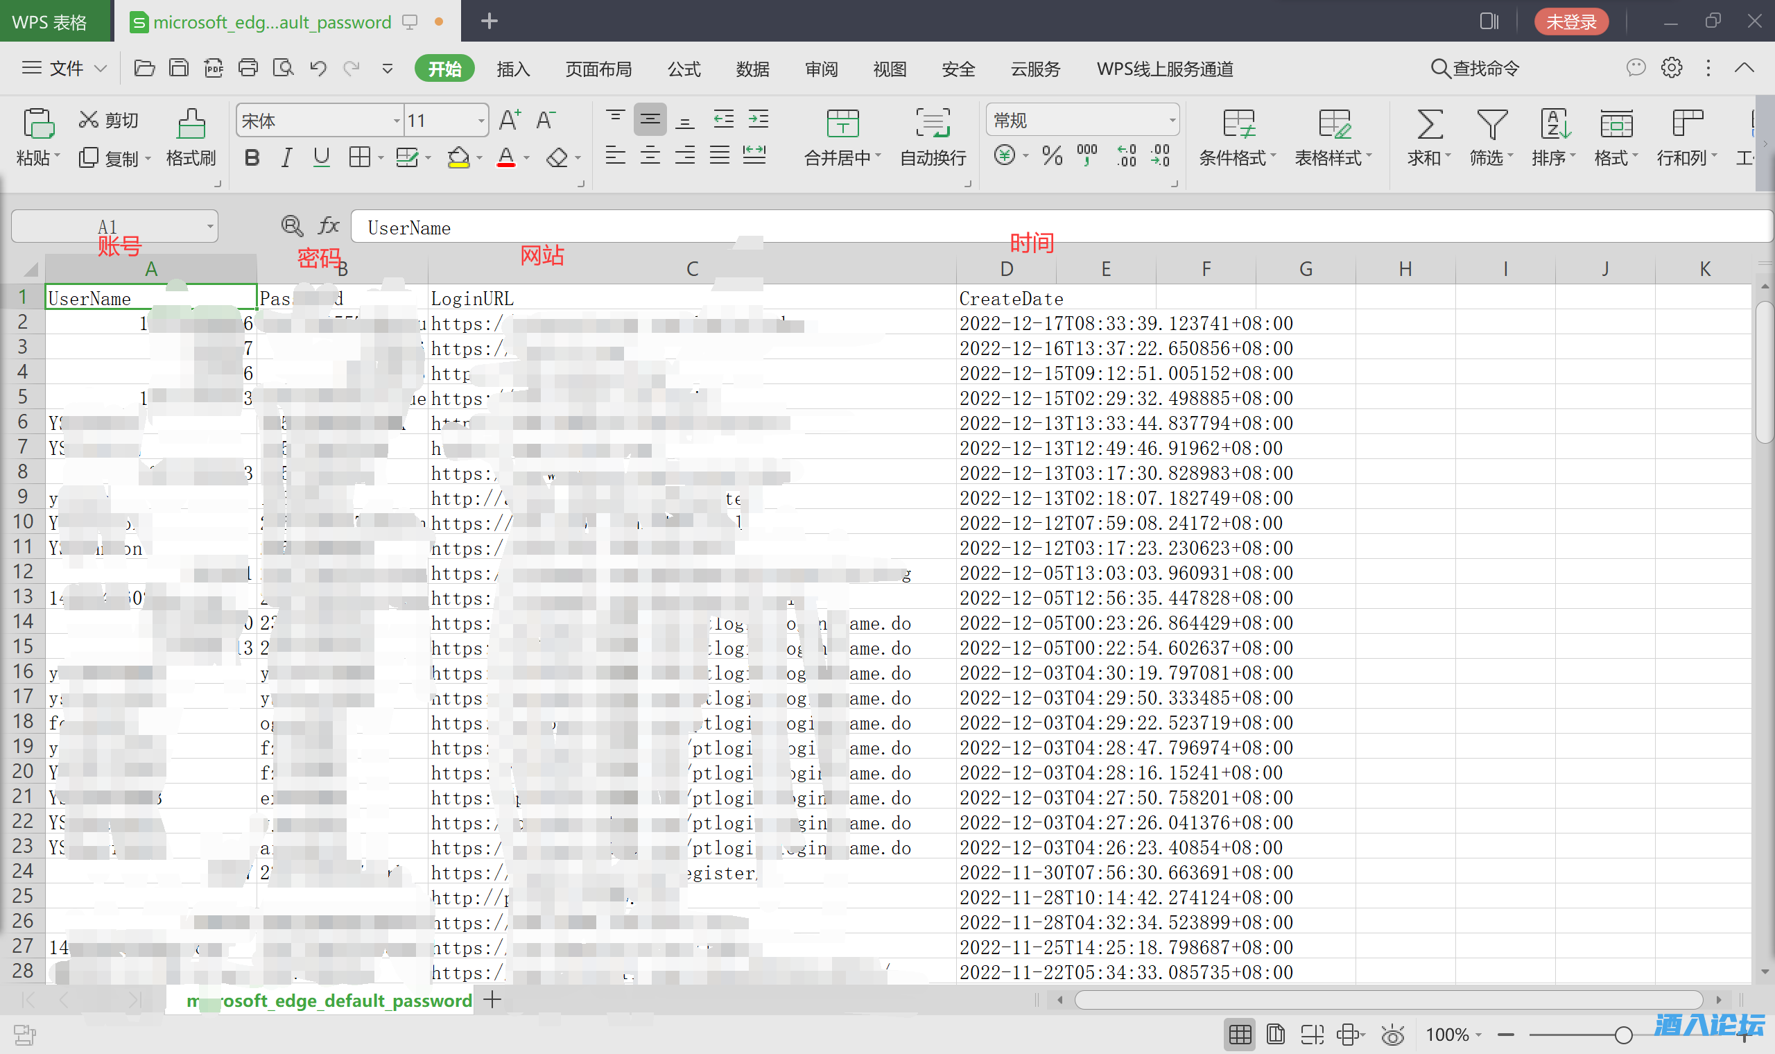Toggle italic formatting
The height and width of the screenshot is (1054, 1775).
click(x=286, y=157)
